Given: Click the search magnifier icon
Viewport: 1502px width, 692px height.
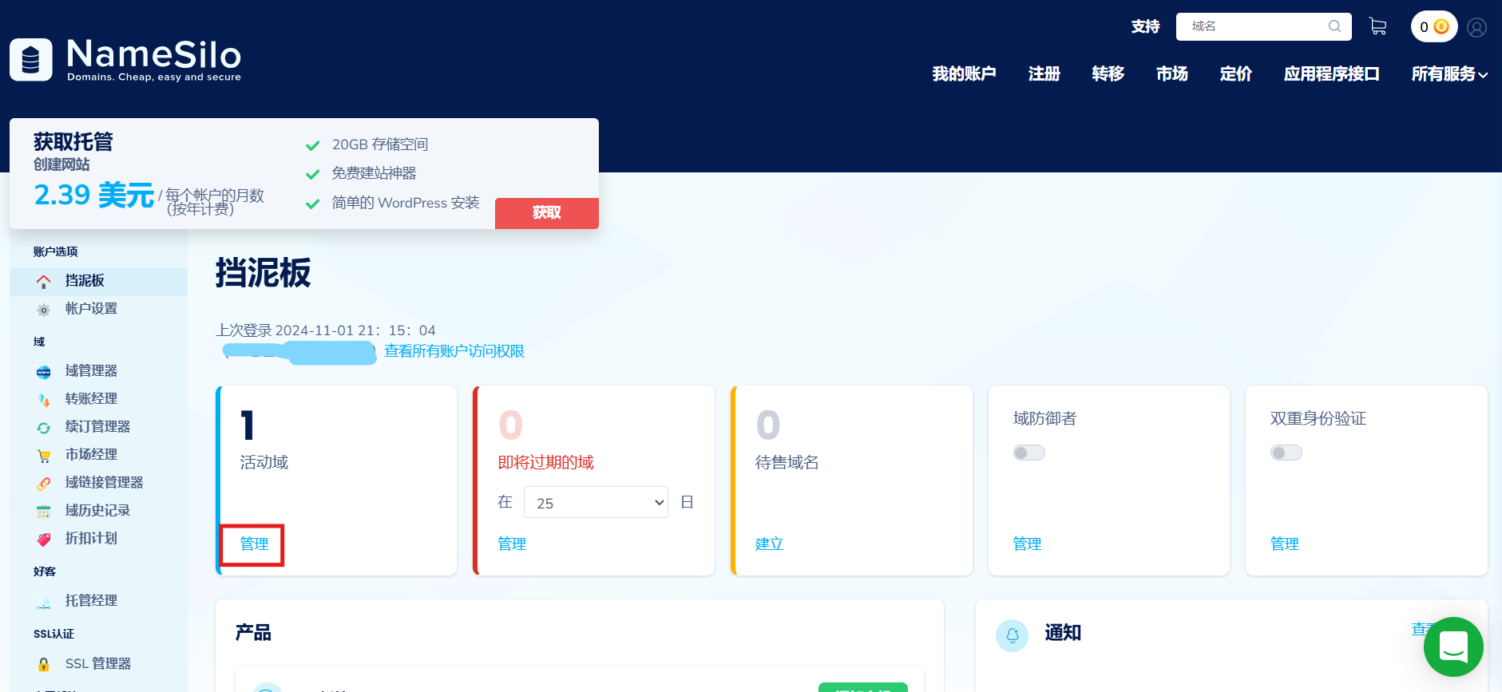Looking at the screenshot, I should pyautogui.click(x=1334, y=26).
